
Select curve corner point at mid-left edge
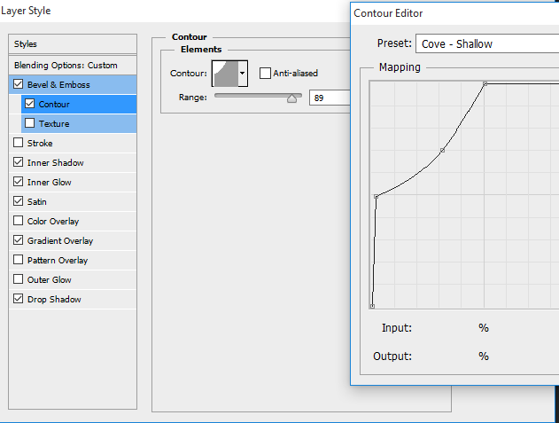377,196
